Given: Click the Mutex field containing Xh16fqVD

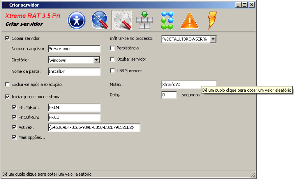Looking at the screenshot, I should [x=189, y=85].
